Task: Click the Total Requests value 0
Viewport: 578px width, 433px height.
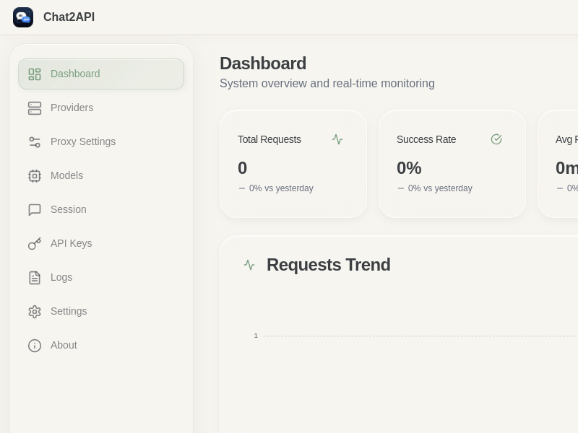Action: click(x=242, y=168)
